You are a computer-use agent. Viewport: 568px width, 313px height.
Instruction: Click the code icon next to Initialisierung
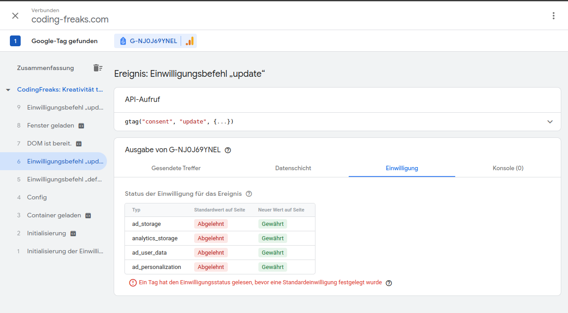point(73,233)
